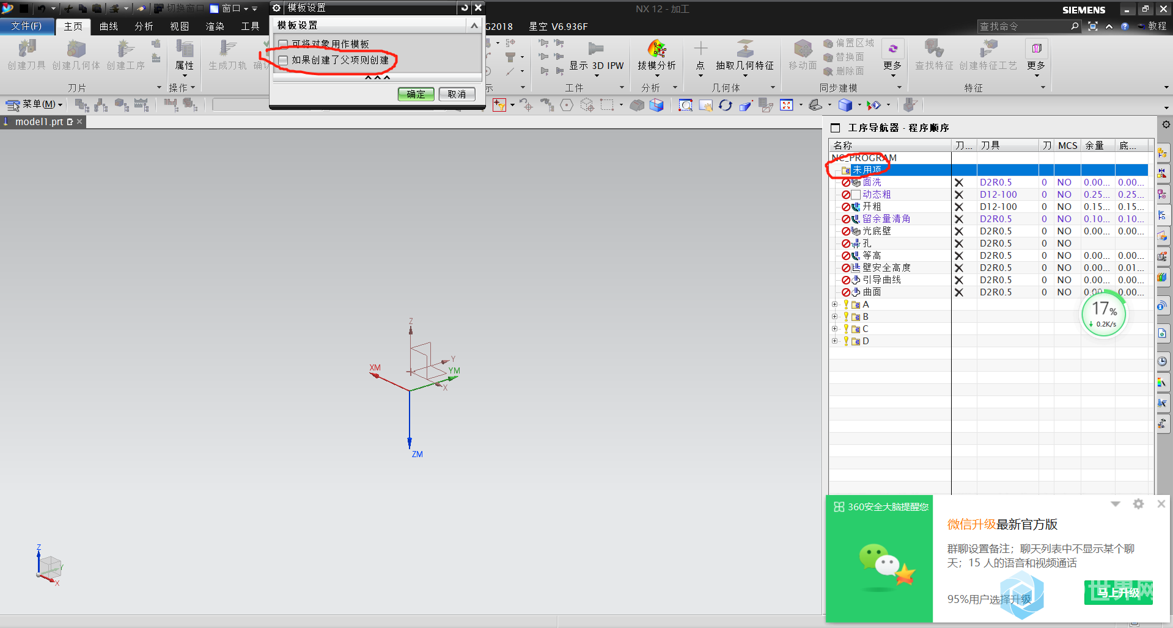
Task: Expand the 同步建模 group dropdown
Action: 899,88
